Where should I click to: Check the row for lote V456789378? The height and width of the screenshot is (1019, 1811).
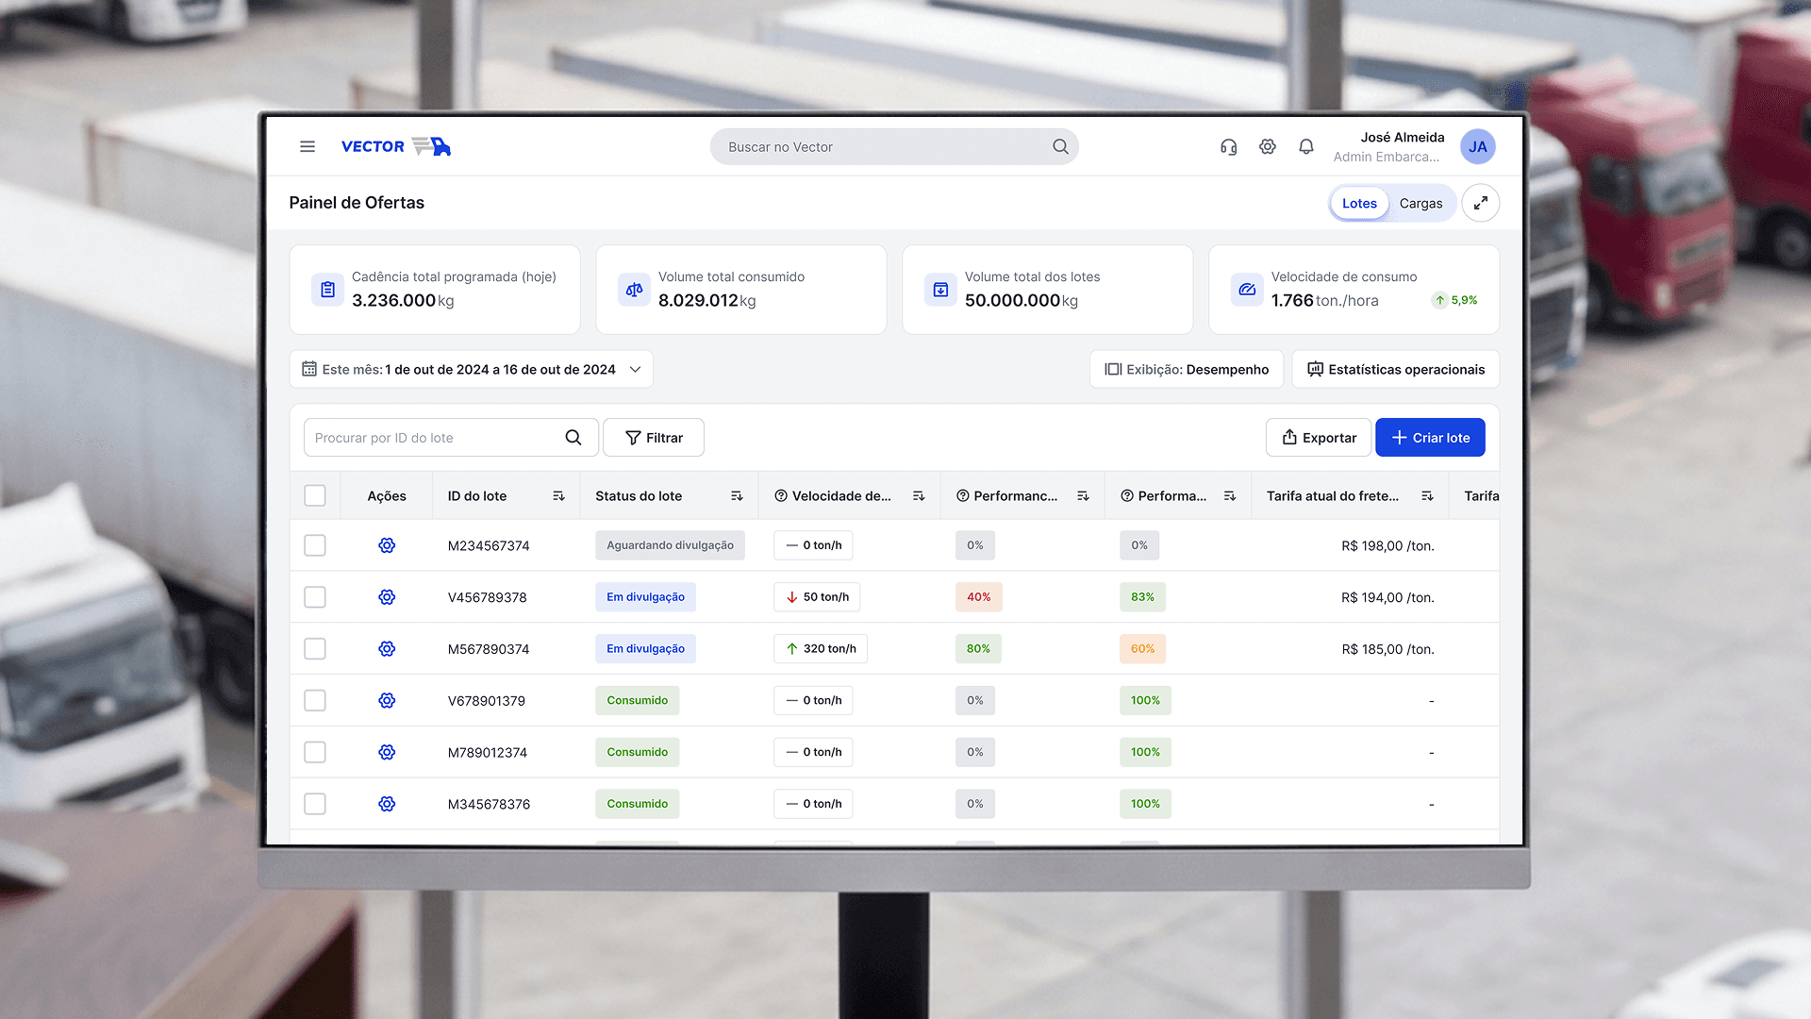[x=315, y=597]
